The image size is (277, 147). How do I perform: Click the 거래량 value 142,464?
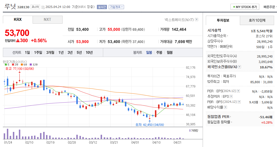(179, 29)
